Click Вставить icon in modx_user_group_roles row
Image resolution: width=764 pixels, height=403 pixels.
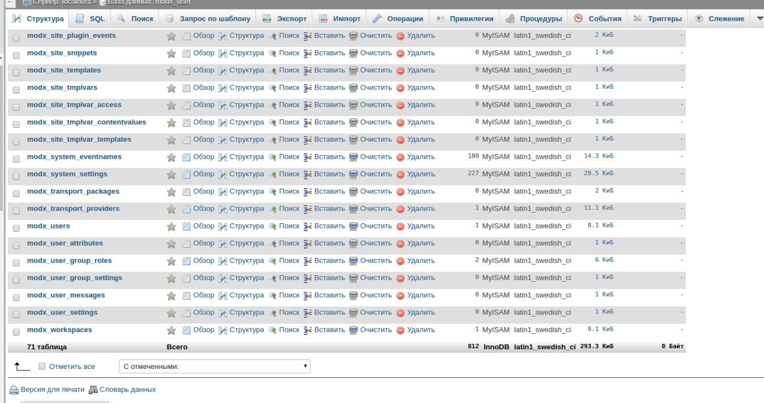tap(308, 261)
